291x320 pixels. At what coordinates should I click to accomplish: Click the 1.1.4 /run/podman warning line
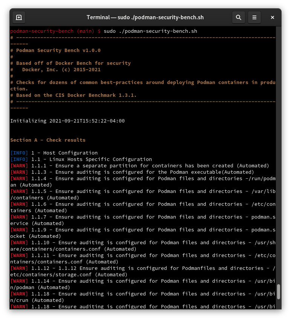click(143, 182)
